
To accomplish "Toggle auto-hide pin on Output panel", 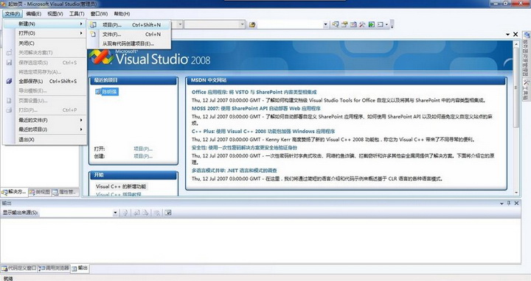I will tap(509, 203).
